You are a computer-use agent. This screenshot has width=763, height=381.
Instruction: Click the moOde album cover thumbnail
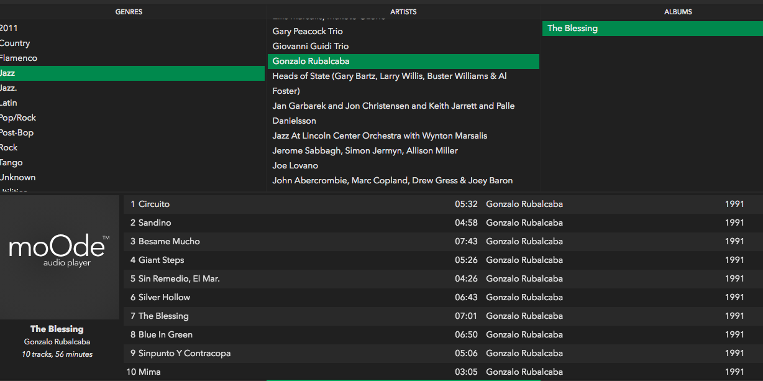(60, 257)
